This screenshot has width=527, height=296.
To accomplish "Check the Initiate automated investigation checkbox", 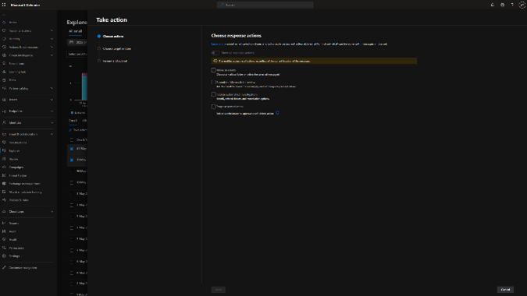I will point(213,94).
